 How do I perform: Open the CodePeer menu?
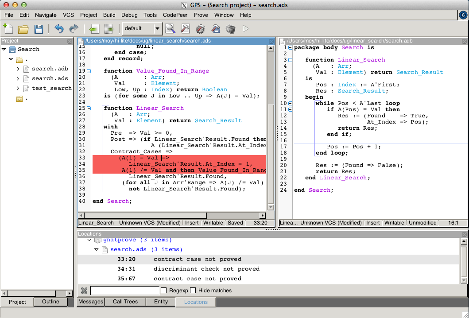(175, 15)
